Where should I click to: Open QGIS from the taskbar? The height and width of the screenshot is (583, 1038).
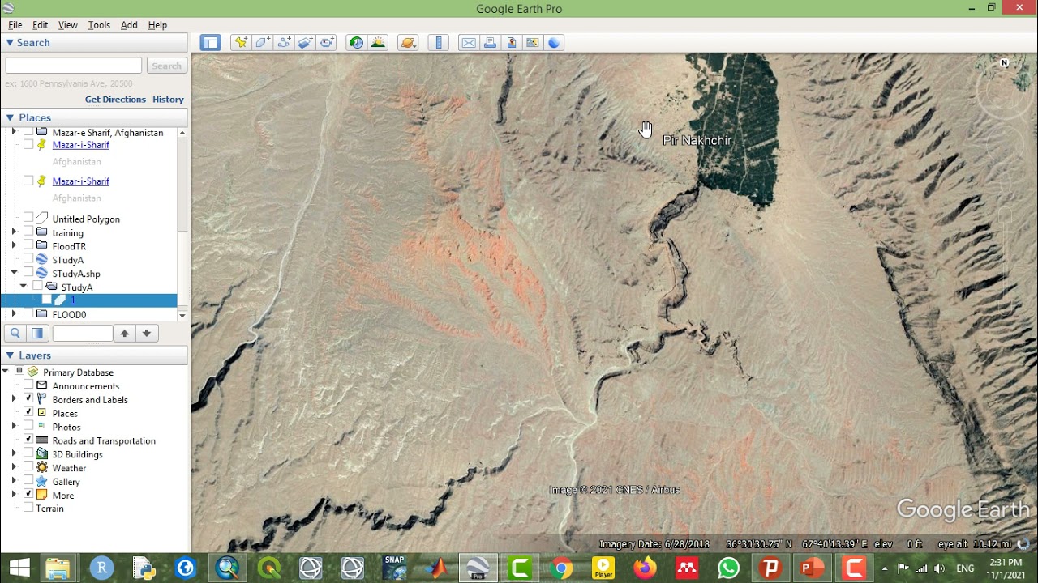[269, 568]
